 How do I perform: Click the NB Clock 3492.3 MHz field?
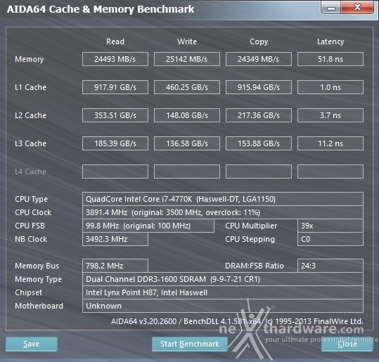pyautogui.click(x=115, y=239)
